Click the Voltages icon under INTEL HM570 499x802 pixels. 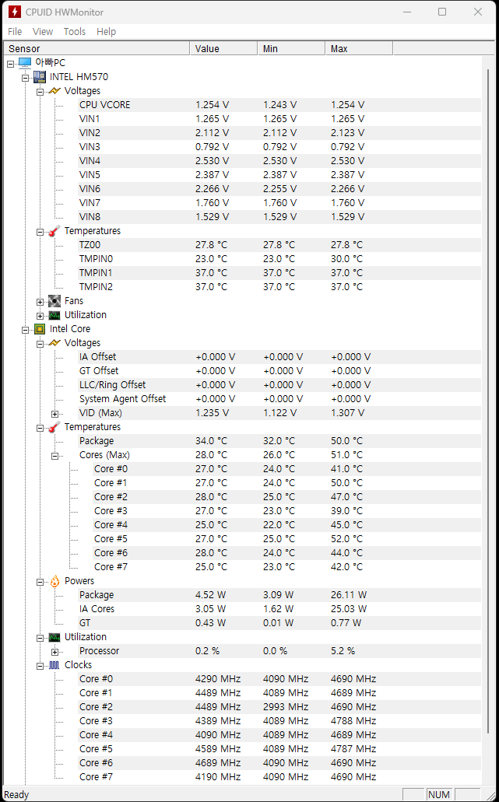click(54, 91)
